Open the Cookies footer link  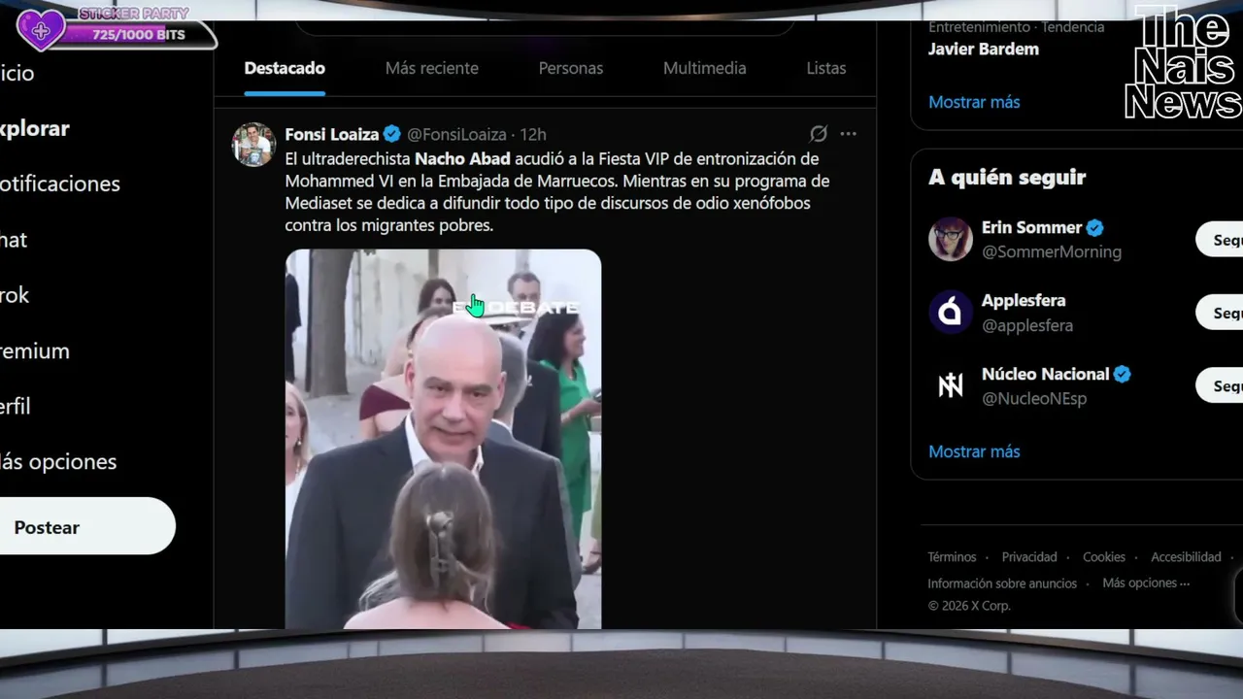[x=1104, y=557]
